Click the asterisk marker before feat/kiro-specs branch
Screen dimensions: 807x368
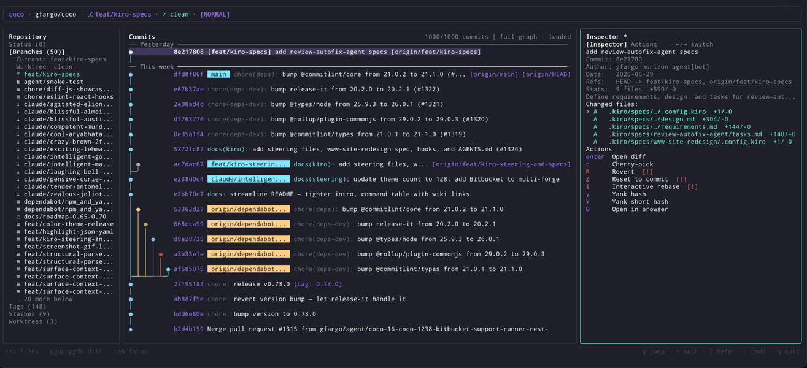click(18, 74)
